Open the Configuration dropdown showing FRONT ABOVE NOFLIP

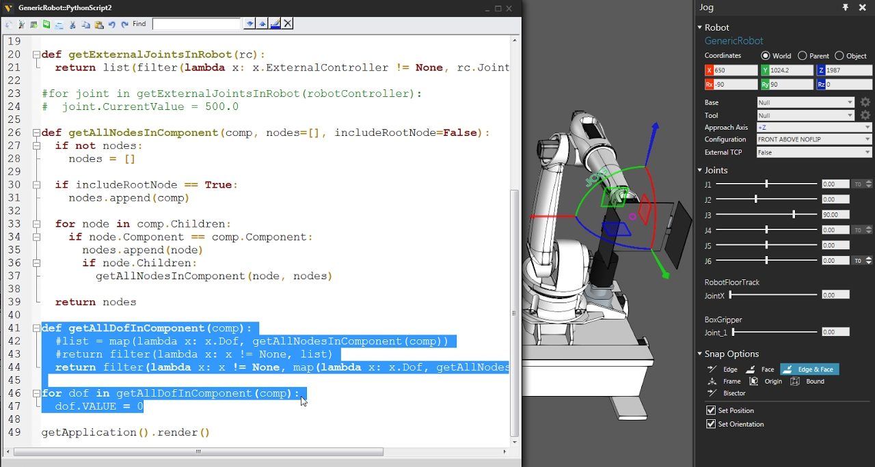tap(813, 139)
